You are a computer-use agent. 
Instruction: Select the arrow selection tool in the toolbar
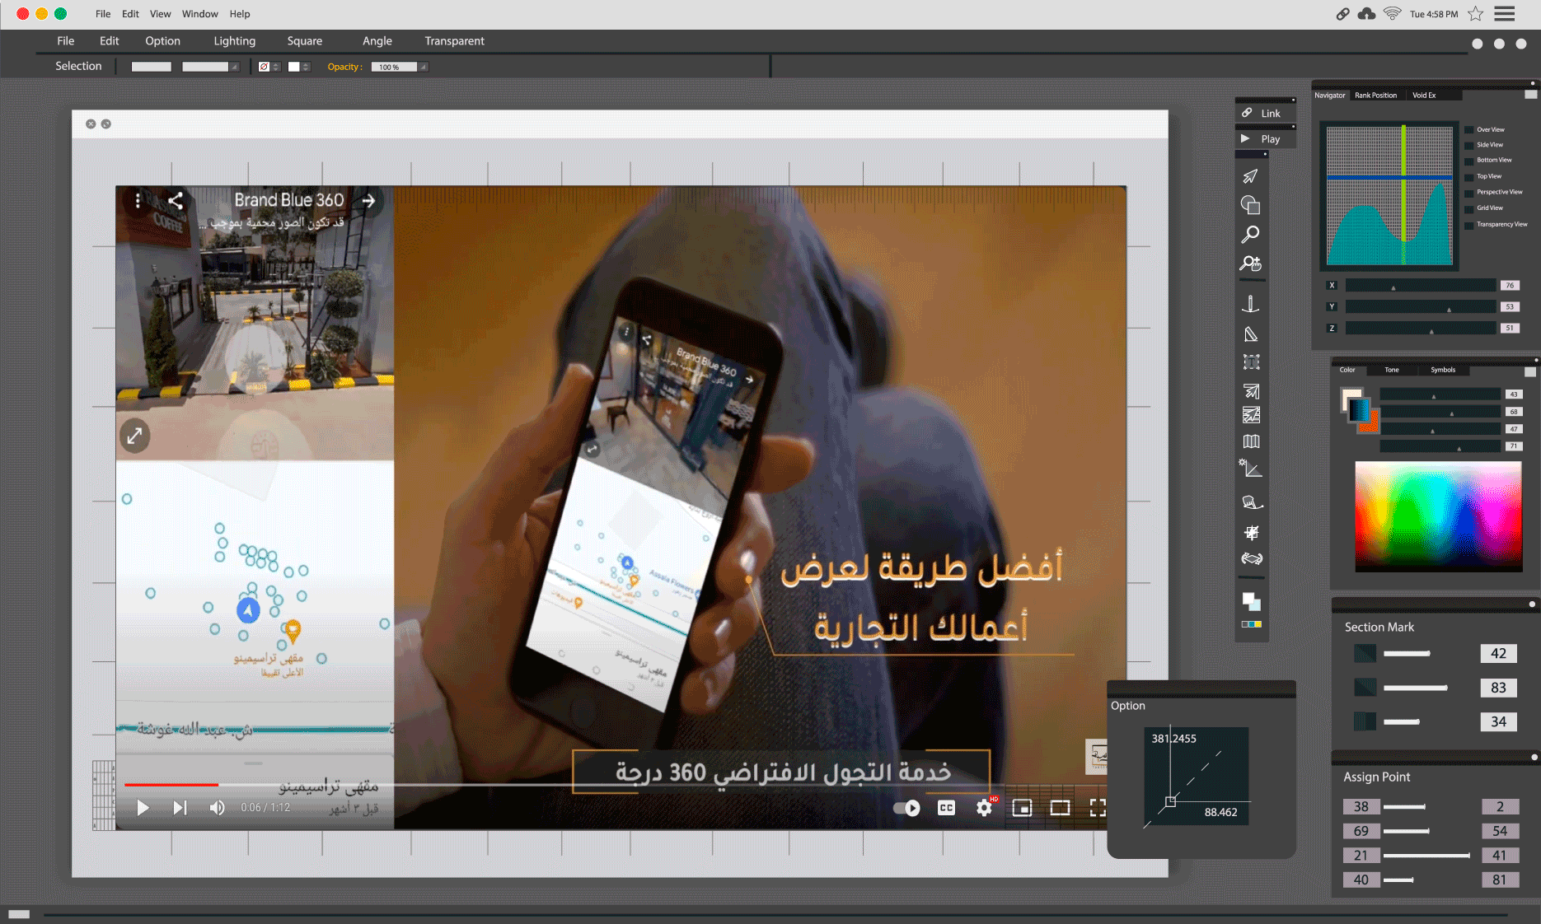(1251, 175)
